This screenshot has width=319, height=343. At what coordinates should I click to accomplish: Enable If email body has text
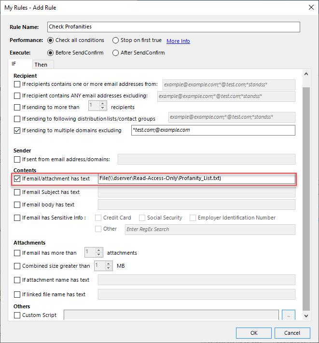[x=17, y=205]
